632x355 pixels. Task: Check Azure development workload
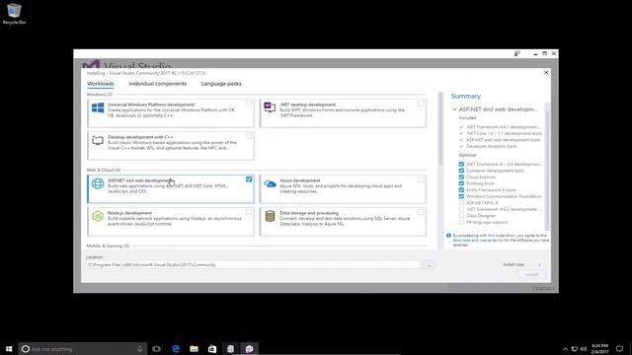[421, 179]
